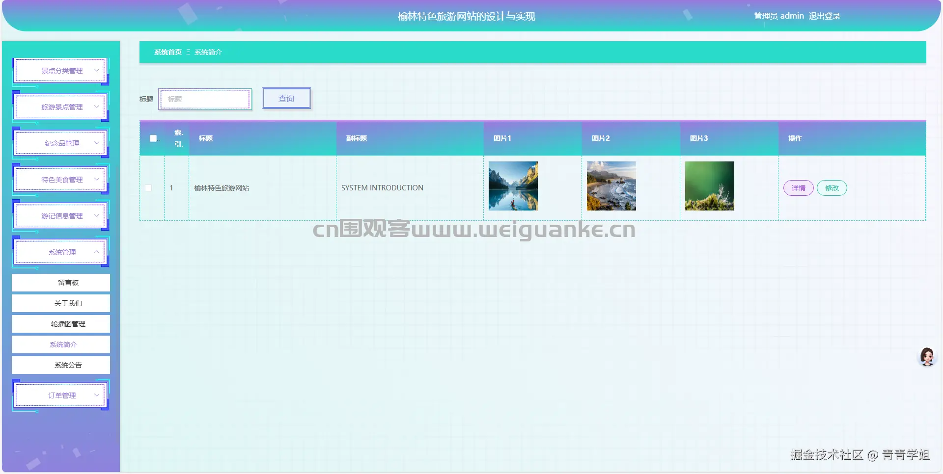
Task: Click the 管理员 admin user label
Action: pyautogui.click(x=779, y=16)
